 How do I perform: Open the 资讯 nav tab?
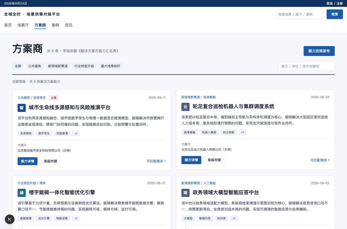tap(69, 25)
